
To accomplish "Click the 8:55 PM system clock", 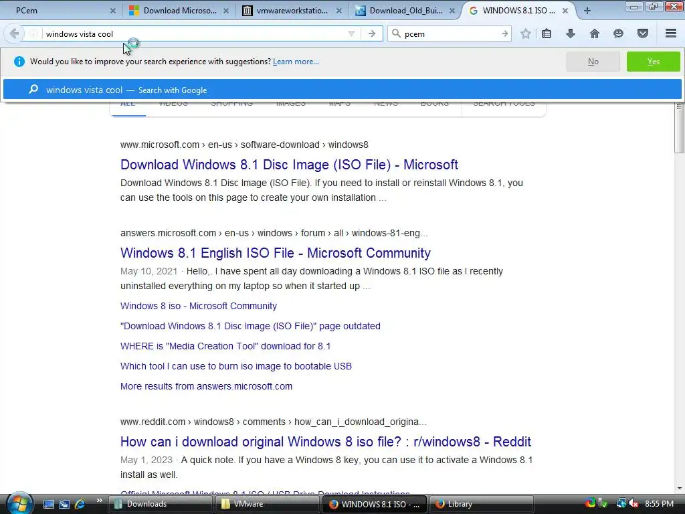I will click(659, 504).
